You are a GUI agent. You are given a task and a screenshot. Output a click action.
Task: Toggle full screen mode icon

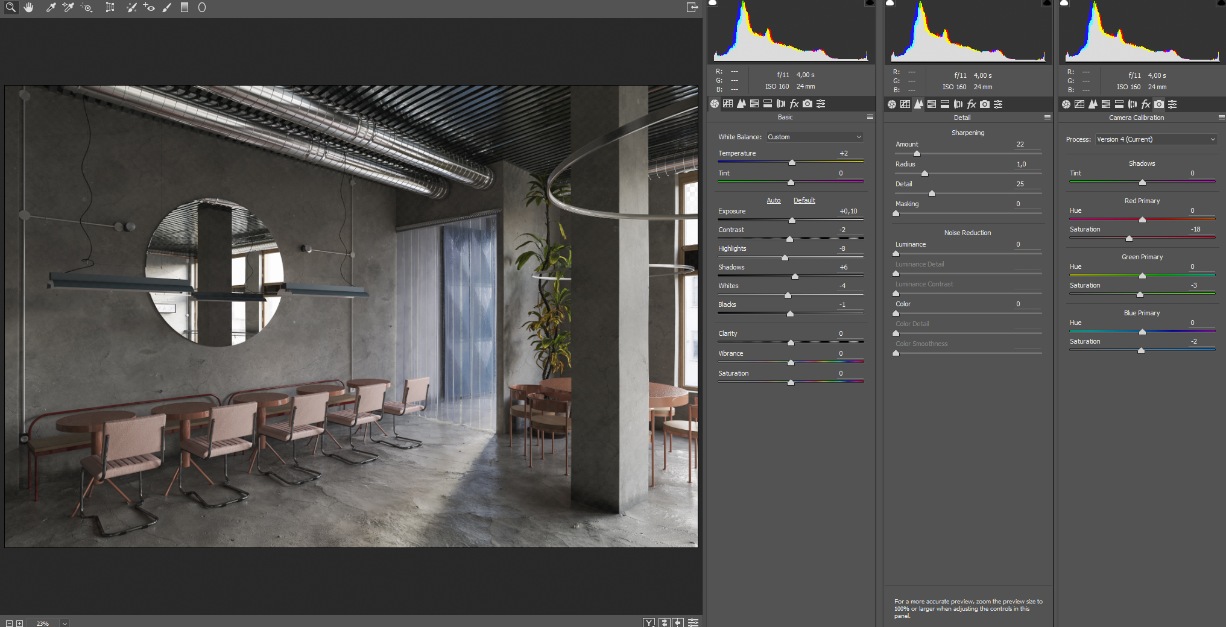click(692, 7)
